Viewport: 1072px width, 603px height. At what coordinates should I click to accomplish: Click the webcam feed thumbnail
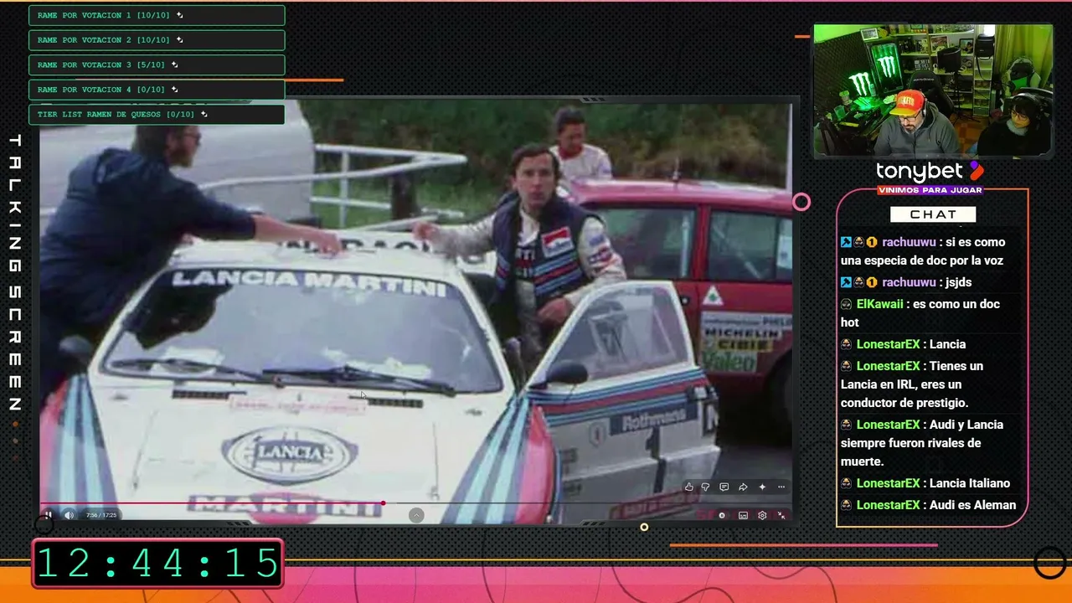point(933,90)
